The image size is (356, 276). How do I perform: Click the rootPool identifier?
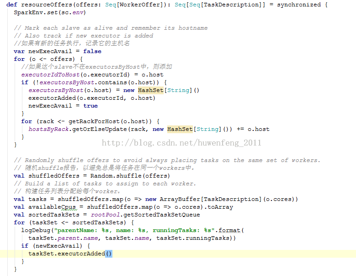(x=105, y=215)
